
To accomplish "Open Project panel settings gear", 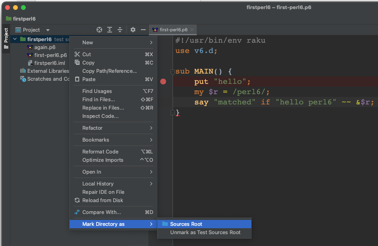I will click(133, 30).
